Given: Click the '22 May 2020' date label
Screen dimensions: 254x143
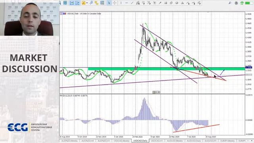Looking at the screenshot, I should 174,137.
